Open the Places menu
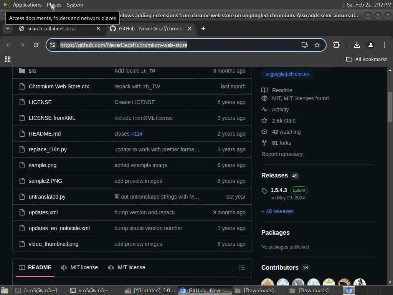This screenshot has height=295, width=393. tap(54, 5)
